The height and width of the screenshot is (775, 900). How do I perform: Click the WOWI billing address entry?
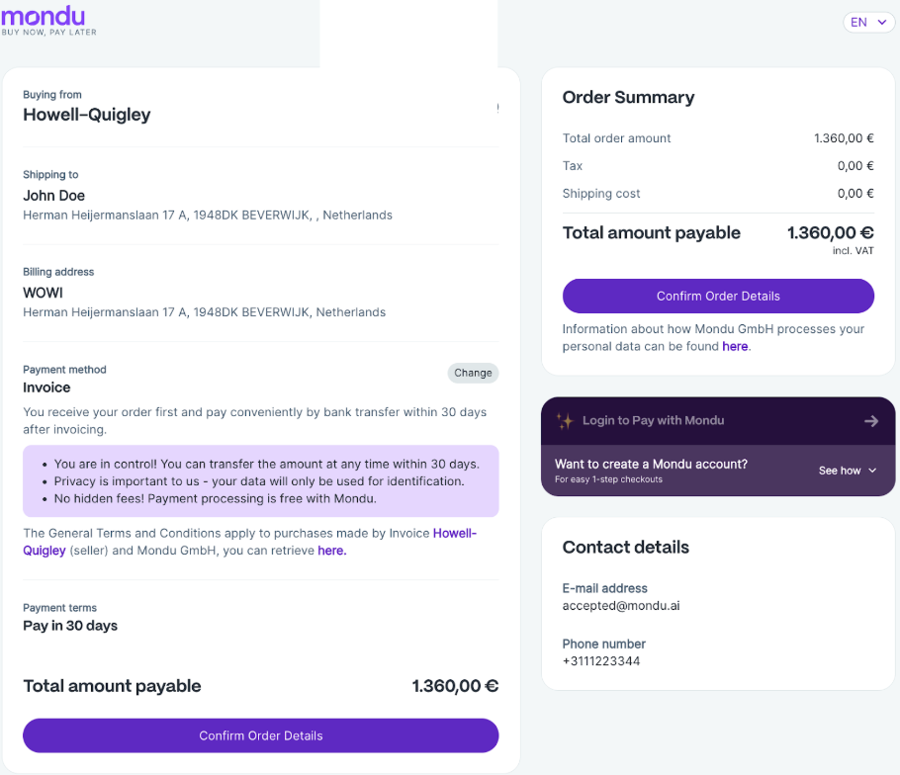(x=205, y=302)
